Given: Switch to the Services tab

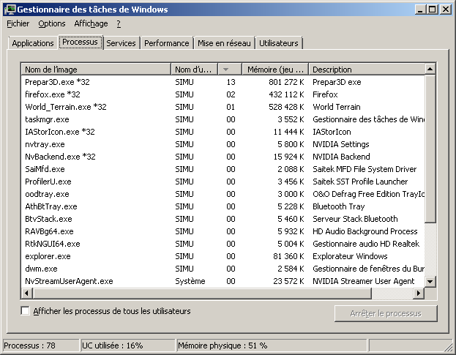Looking at the screenshot, I should point(121,43).
